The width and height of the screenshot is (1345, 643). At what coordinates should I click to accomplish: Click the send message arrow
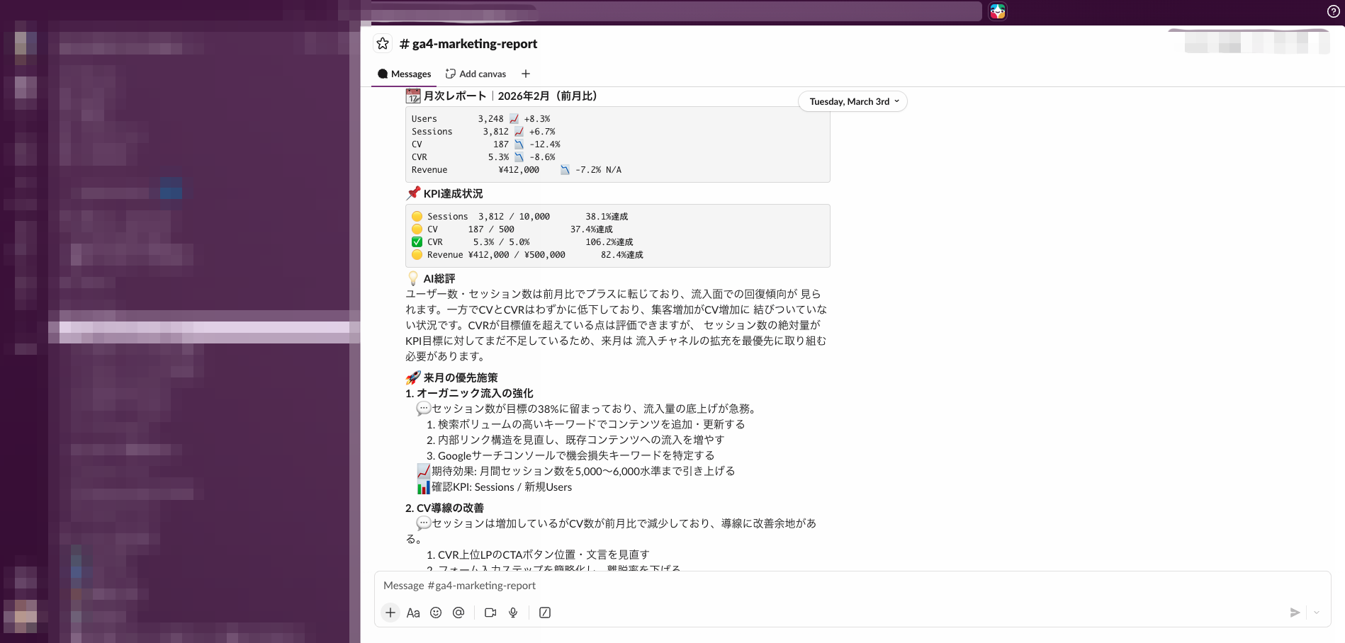tap(1295, 613)
